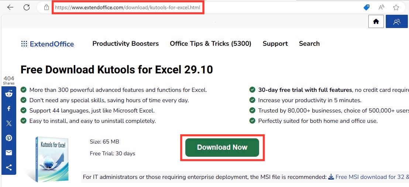This screenshot has width=409, height=187.
Task: Click 'More than 300 powerful advanced features' line
Action: pyautogui.click(x=118, y=90)
